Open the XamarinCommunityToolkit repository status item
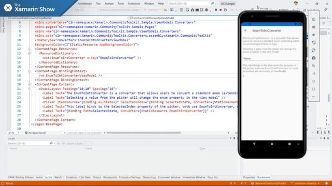332x186 pixels. [x=269, y=183]
